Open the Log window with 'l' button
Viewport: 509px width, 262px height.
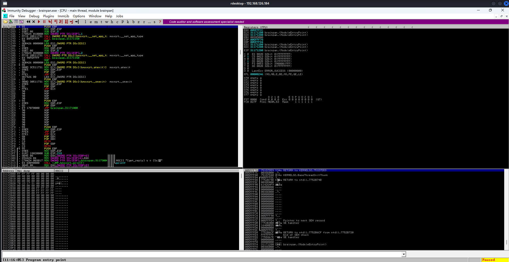[85, 22]
